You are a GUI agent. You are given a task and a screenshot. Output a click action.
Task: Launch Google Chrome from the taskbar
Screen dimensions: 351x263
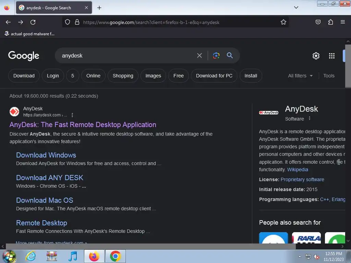click(115, 256)
